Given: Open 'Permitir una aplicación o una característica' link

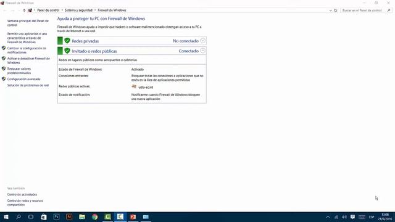Looking at the screenshot, I should (x=27, y=38).
